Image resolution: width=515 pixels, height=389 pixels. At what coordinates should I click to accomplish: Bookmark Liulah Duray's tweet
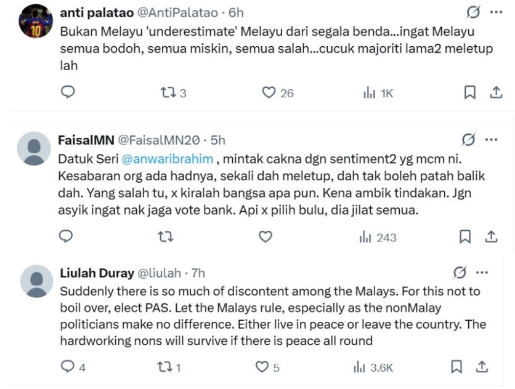point(456,367)
